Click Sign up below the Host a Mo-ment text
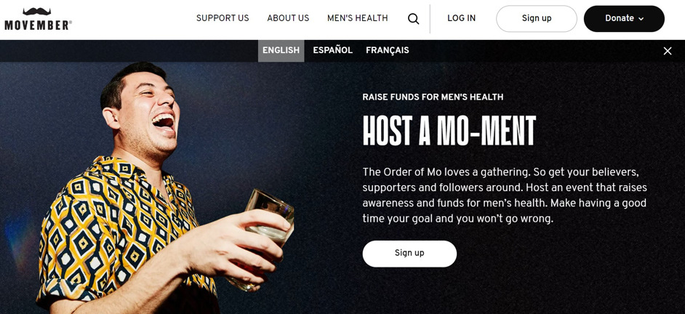 409,254
